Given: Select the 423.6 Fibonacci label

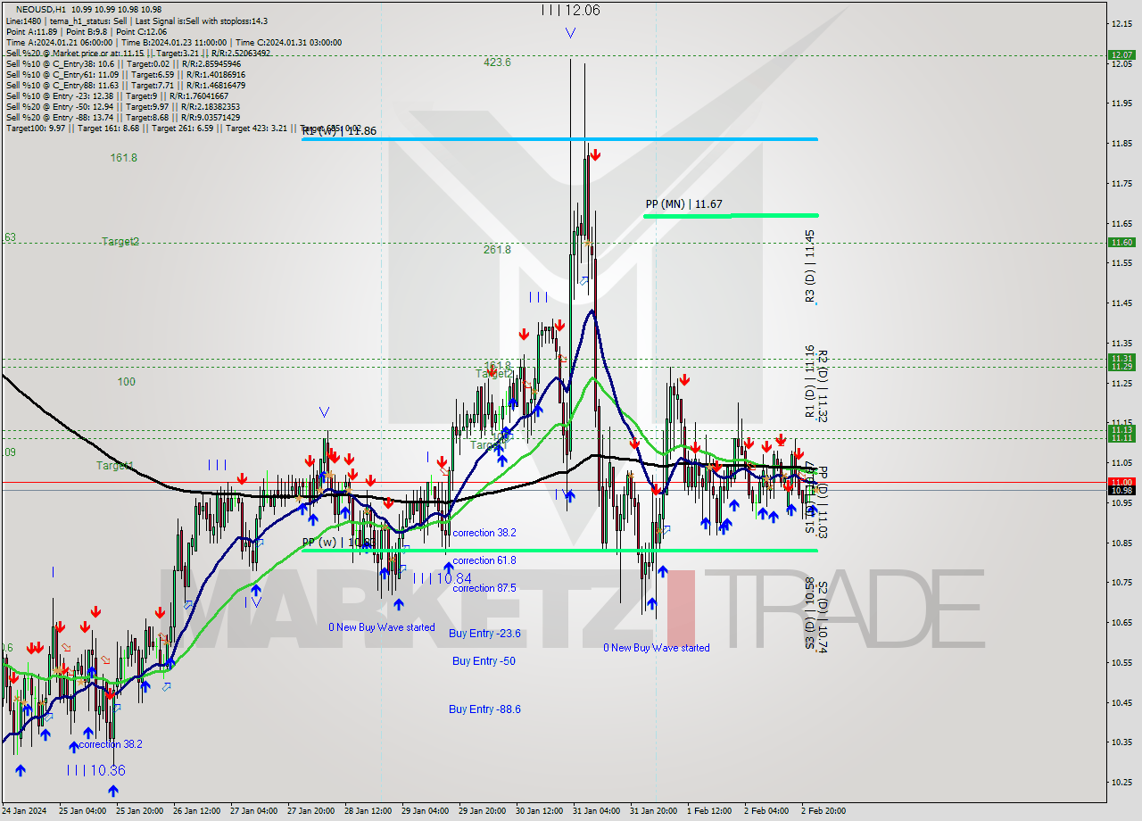Looking at the screenshot, I should [x=497, y=62].
